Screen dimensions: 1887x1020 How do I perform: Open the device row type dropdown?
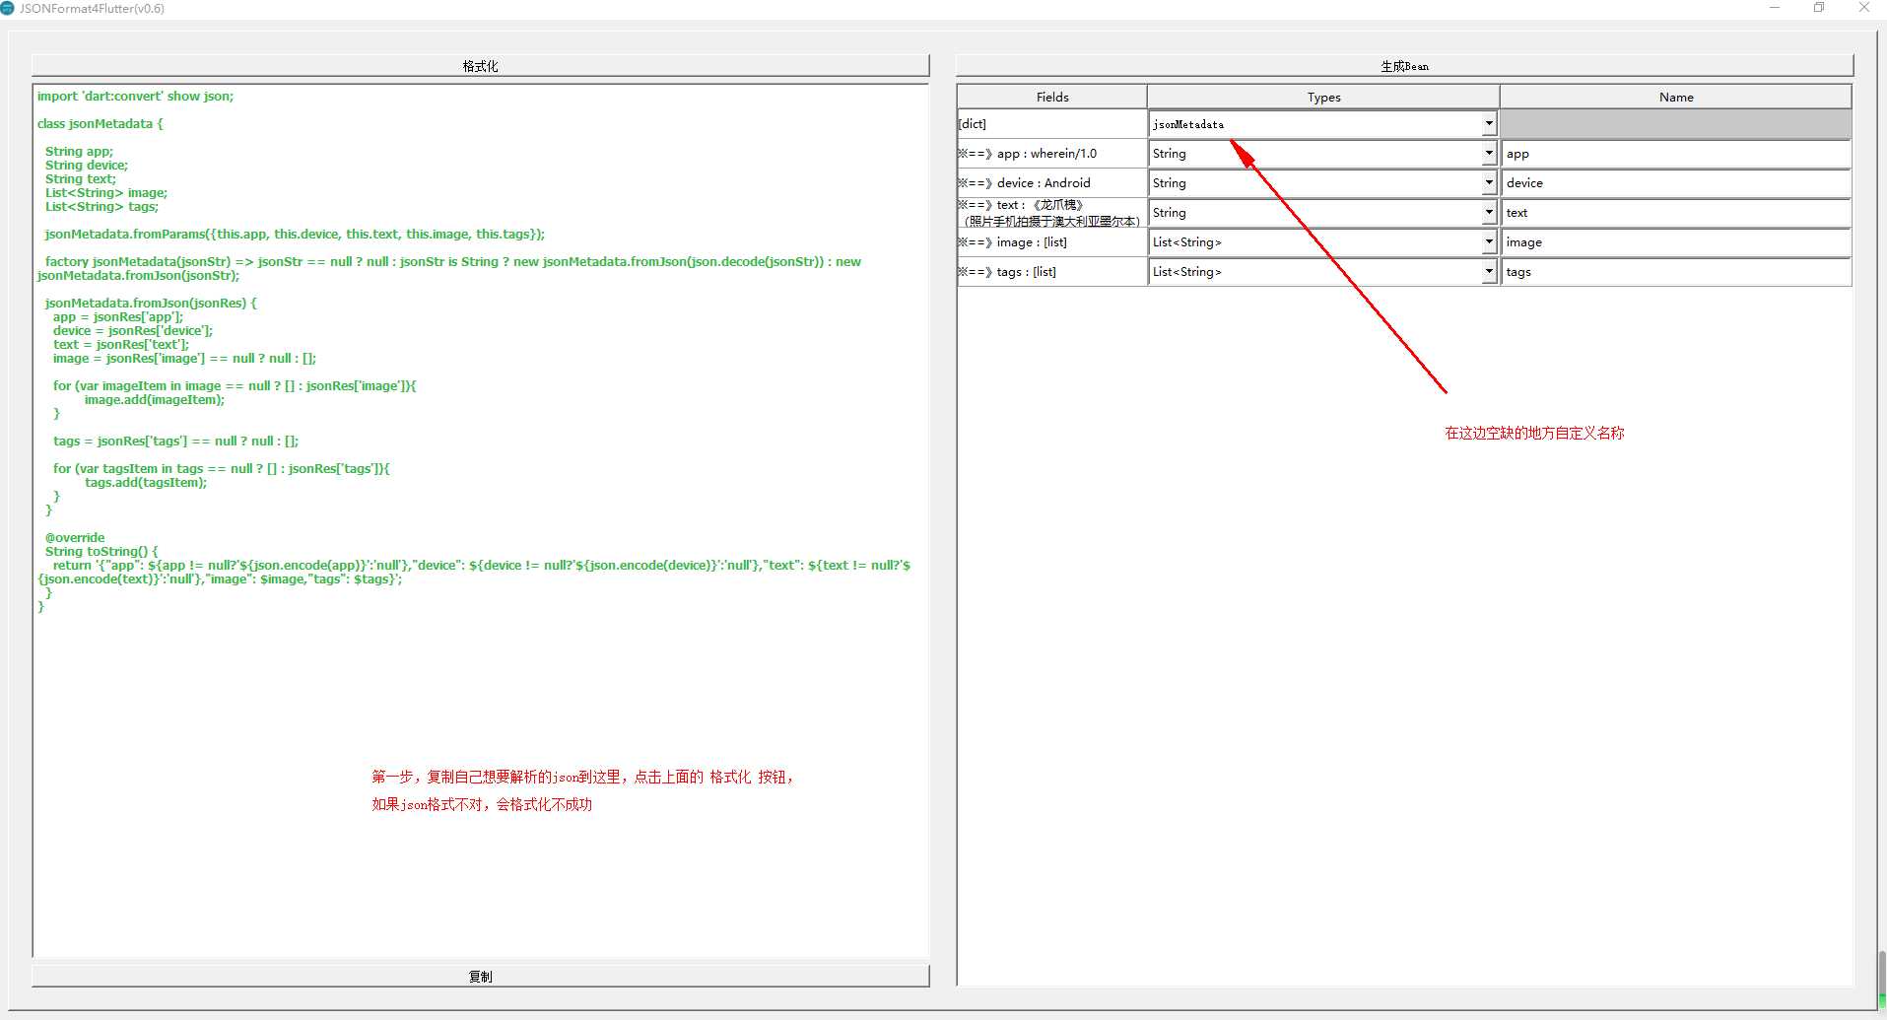point(1488,183)
